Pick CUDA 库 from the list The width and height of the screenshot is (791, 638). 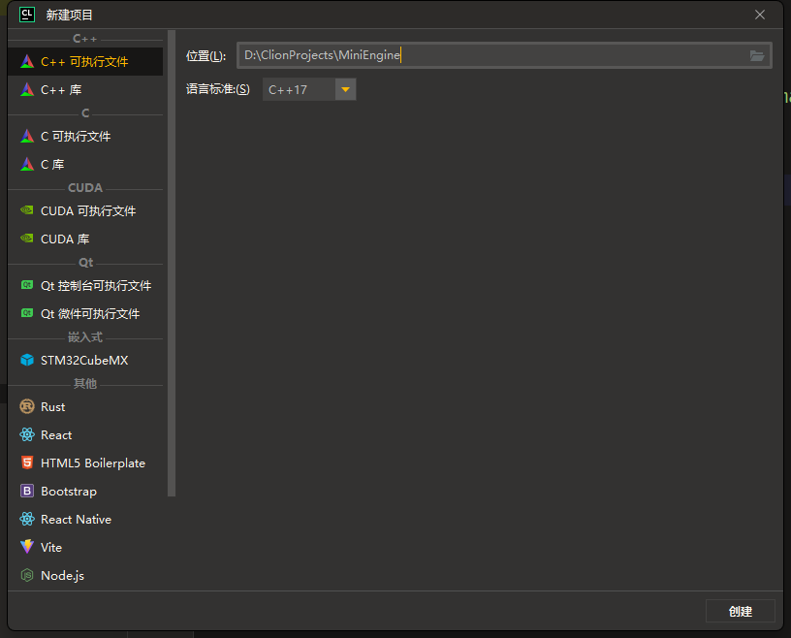(85, 239)
